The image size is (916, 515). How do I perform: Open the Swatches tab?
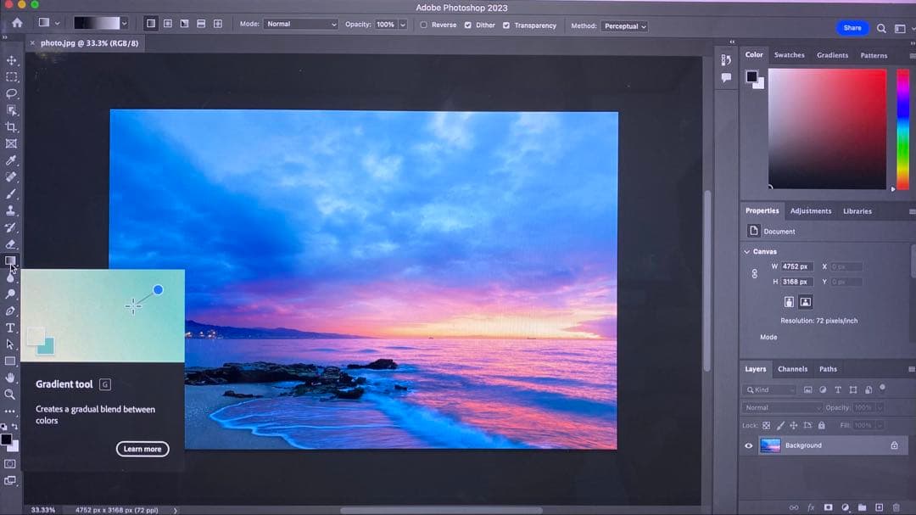coord(790,54)
